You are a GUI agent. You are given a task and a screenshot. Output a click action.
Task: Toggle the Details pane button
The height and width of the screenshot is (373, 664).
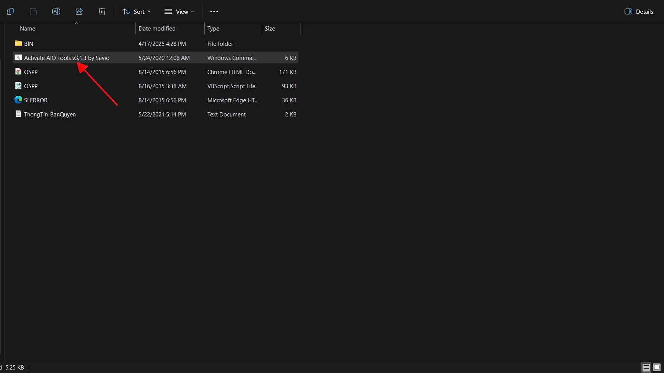point(639,11)
